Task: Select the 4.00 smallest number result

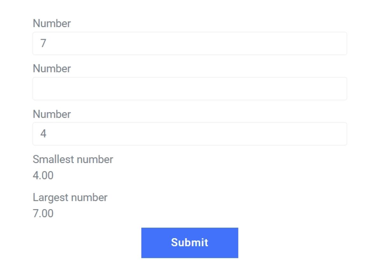Action: (x=43, y=175)
